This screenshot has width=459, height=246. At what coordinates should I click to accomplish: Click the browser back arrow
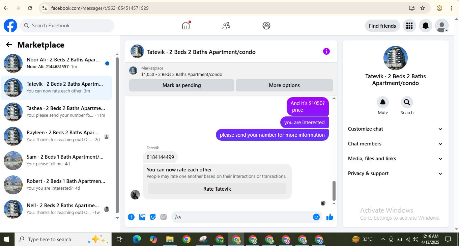pyautogui.click(x=6, y=8)
